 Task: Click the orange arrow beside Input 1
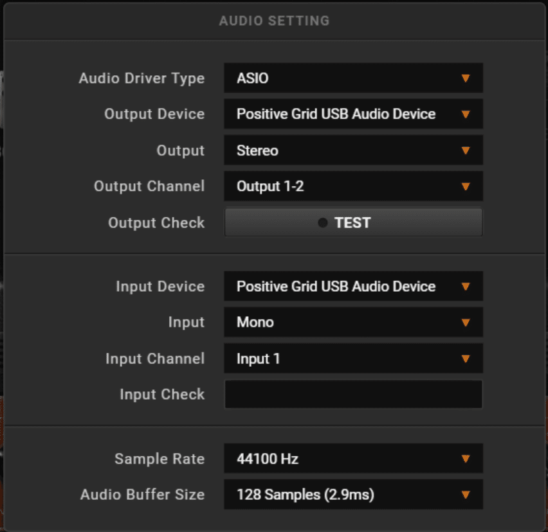(x=465, y=359)
